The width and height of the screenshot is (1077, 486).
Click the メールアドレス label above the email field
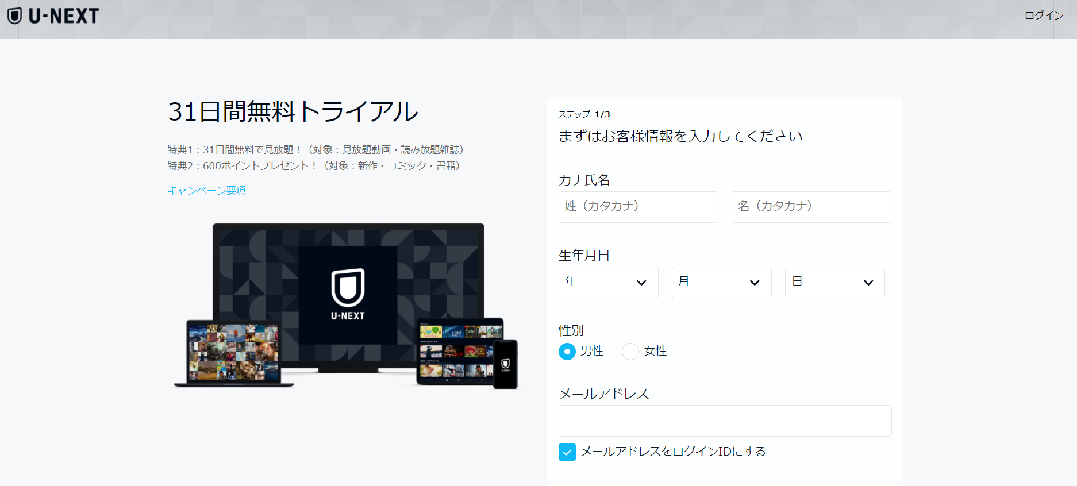(604, 394)
